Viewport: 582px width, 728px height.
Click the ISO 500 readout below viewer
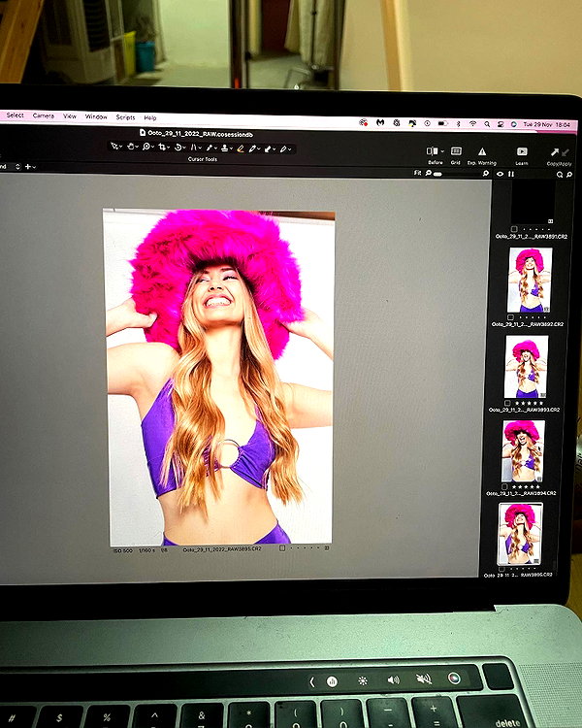click(123, 550)
